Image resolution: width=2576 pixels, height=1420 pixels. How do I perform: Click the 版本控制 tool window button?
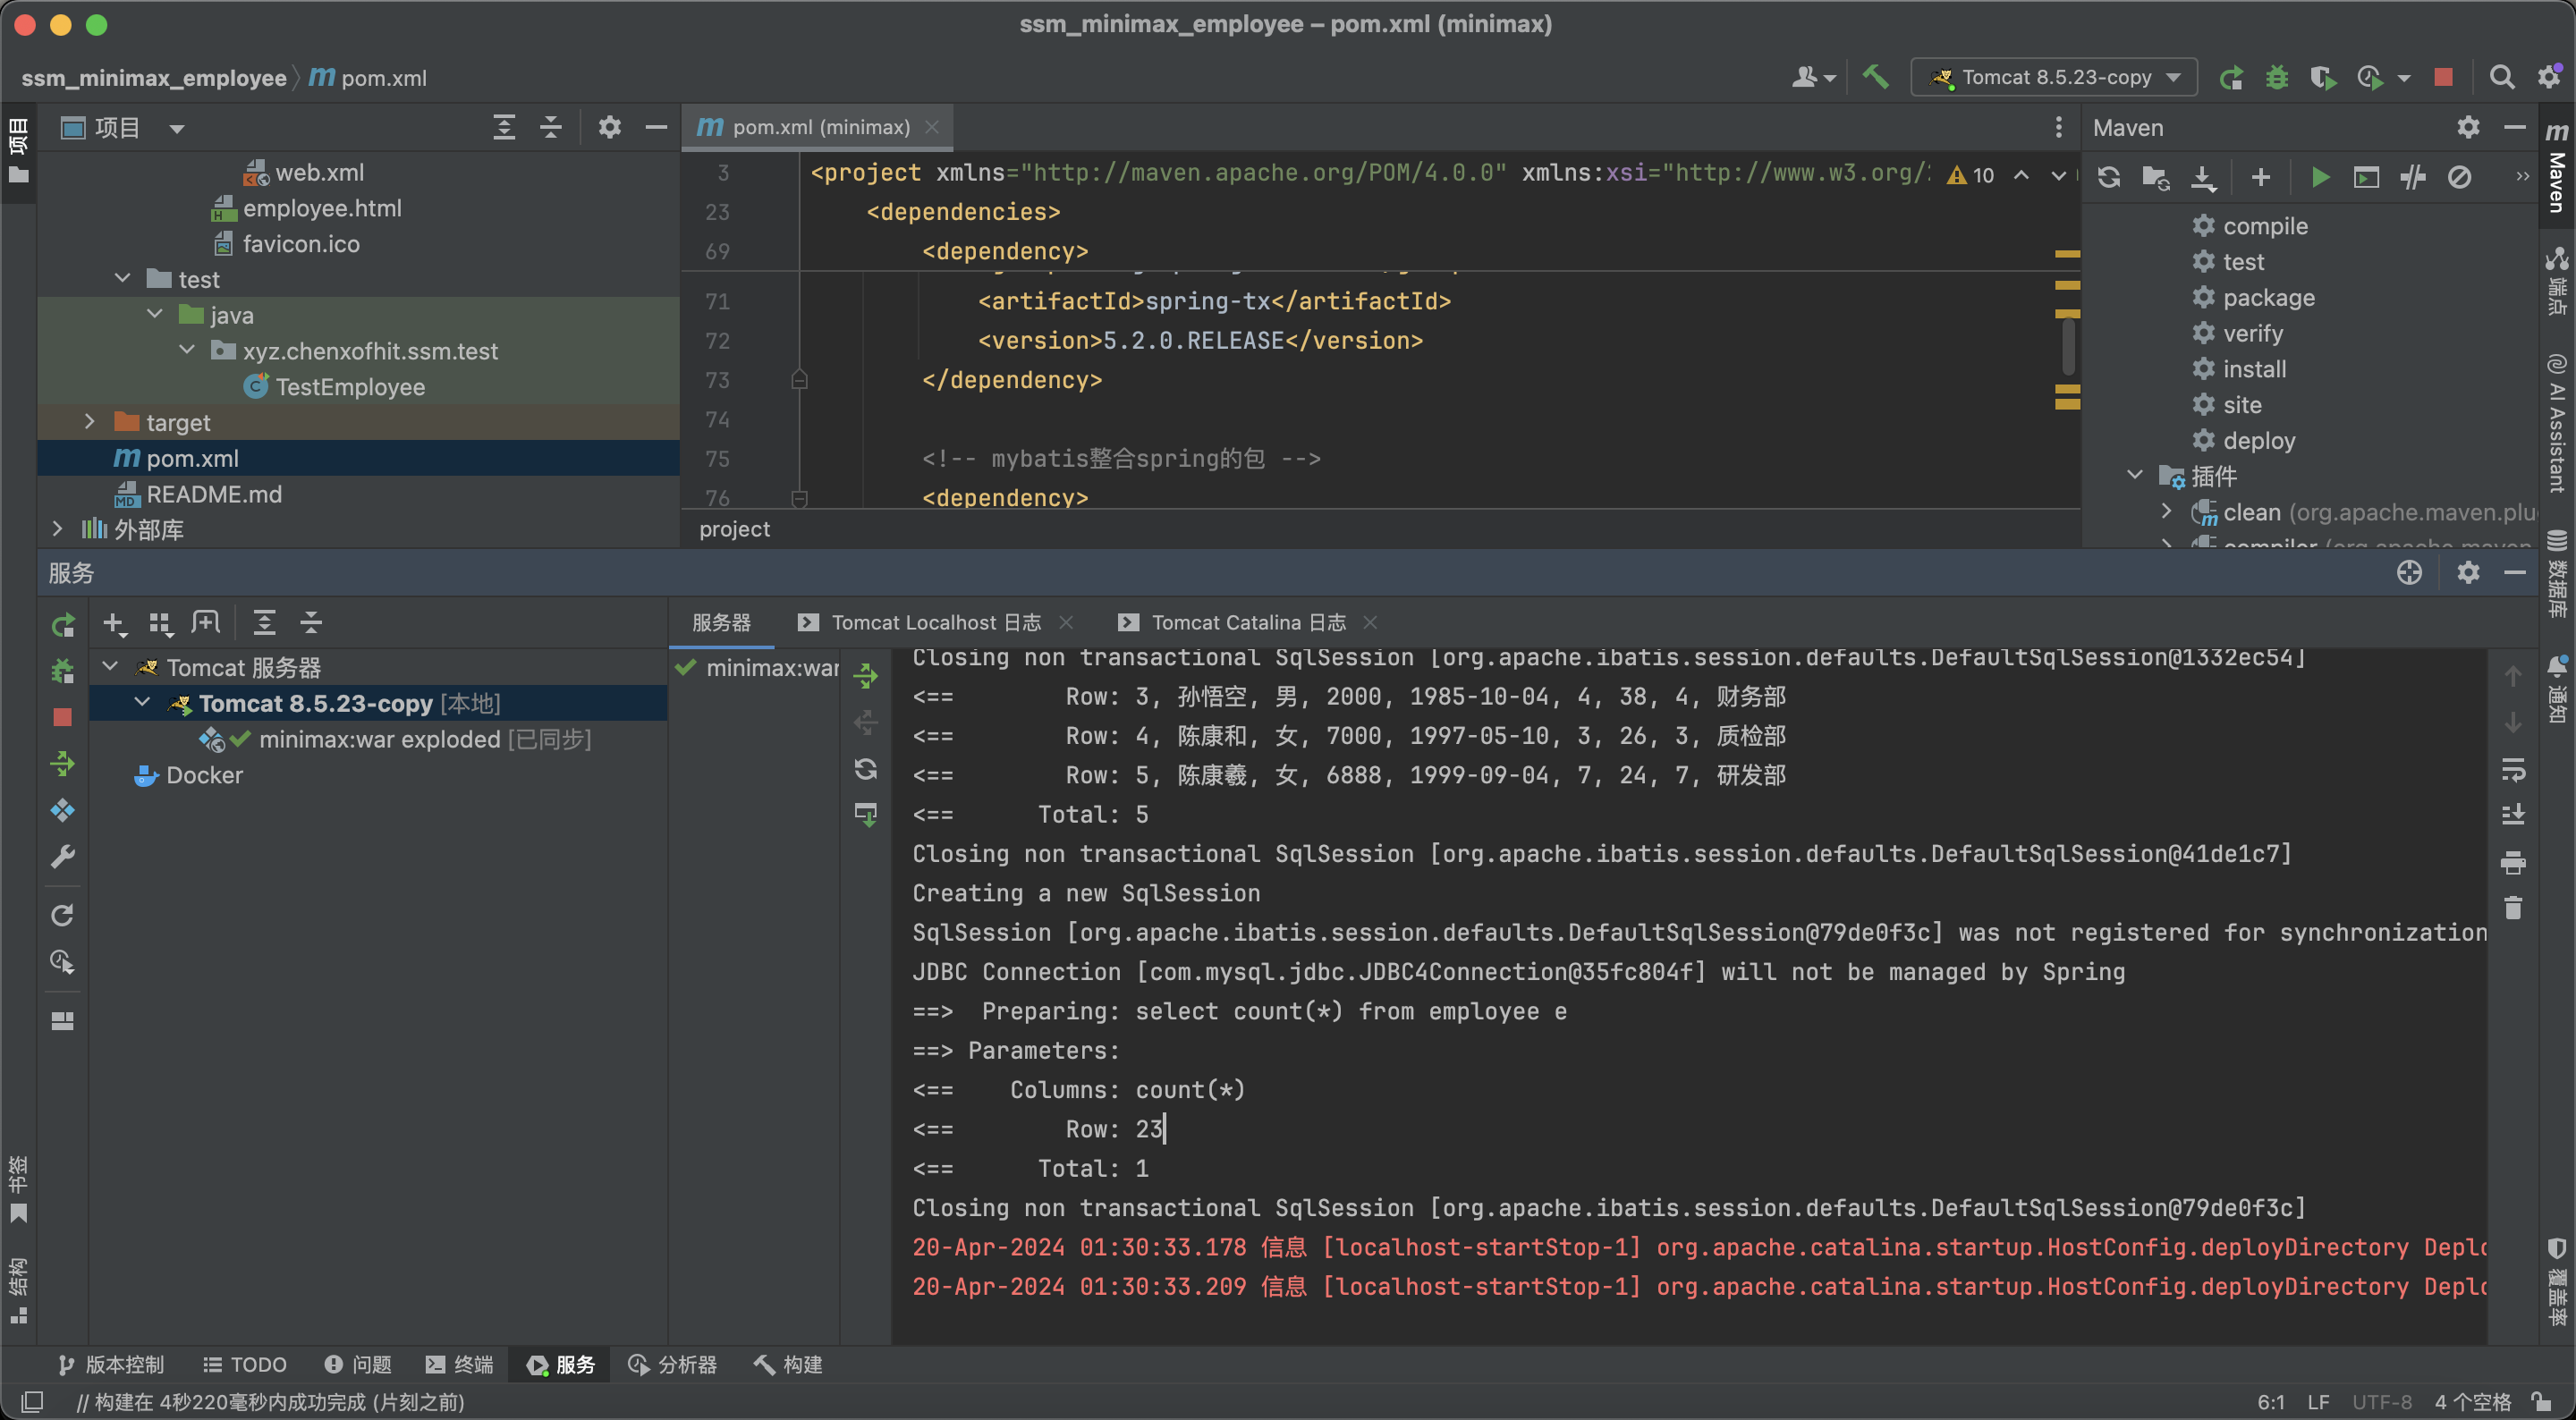tap(110, 1364)
